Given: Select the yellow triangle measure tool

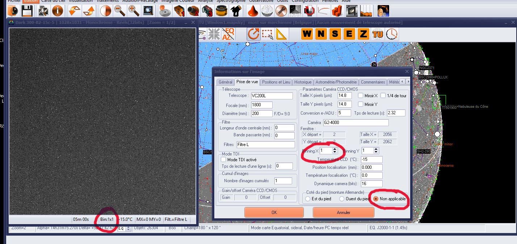Looking at the screenshot, I should pos(281,34).
